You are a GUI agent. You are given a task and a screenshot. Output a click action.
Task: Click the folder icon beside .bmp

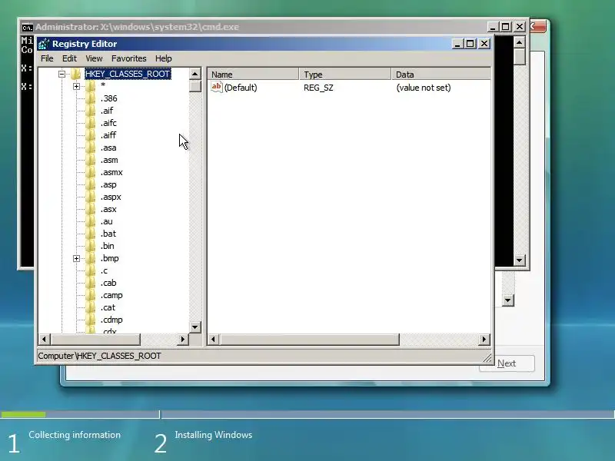pyautogui.click(x=91, y=258)
